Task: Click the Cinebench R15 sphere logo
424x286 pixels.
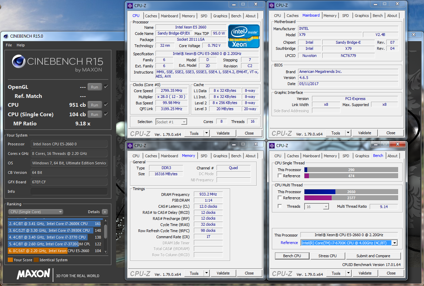Action: (x=19, y=61)
